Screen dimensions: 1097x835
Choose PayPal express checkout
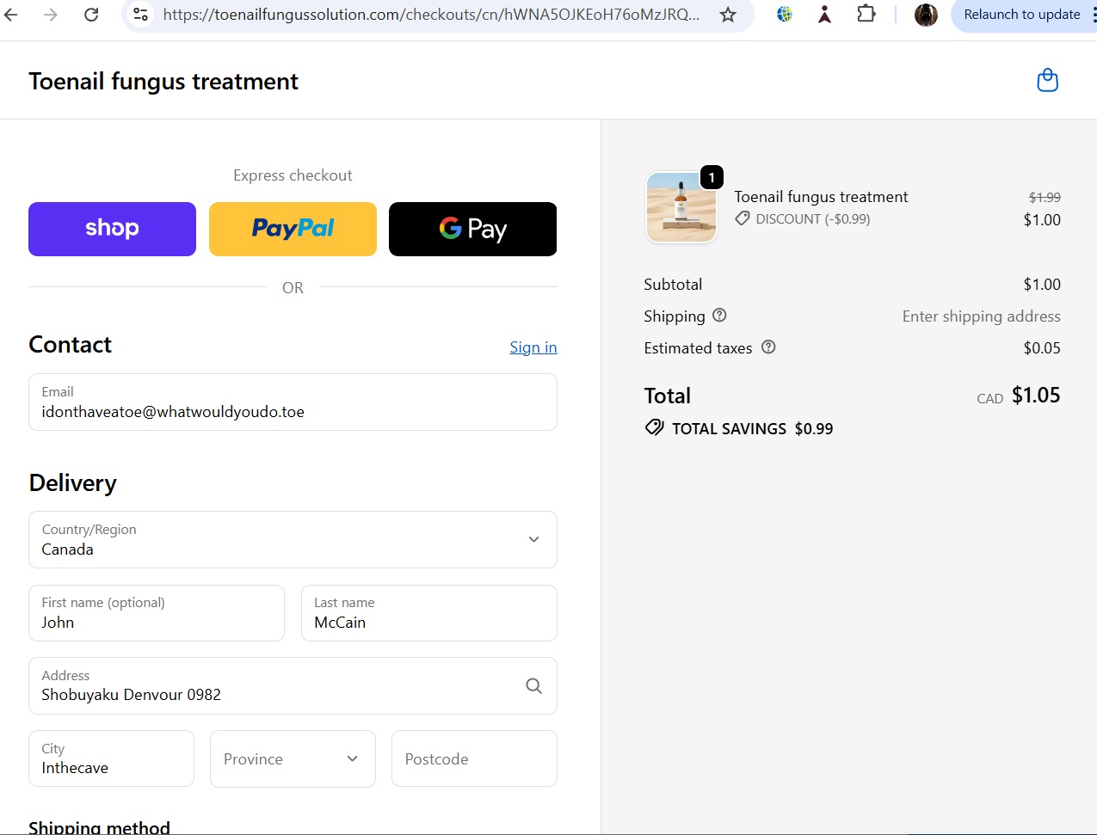coord(293,229)
